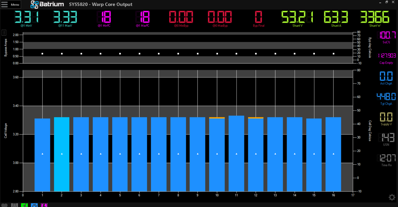Restore the window using the title bar button
This screenshot has height=207, width=398.
pos(387,2)
